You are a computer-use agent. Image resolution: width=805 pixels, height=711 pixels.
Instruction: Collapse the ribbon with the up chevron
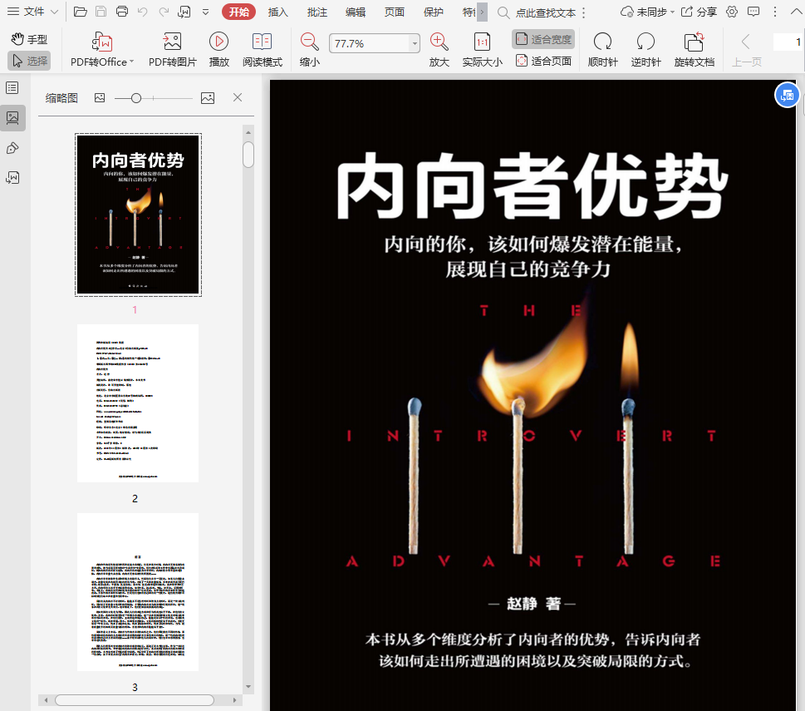pyautogui.click(x=796, y=11)
